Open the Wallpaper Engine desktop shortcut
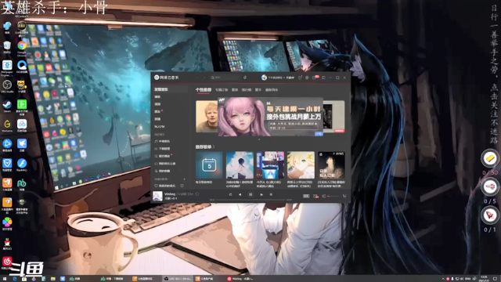 [x=7, y=67]
